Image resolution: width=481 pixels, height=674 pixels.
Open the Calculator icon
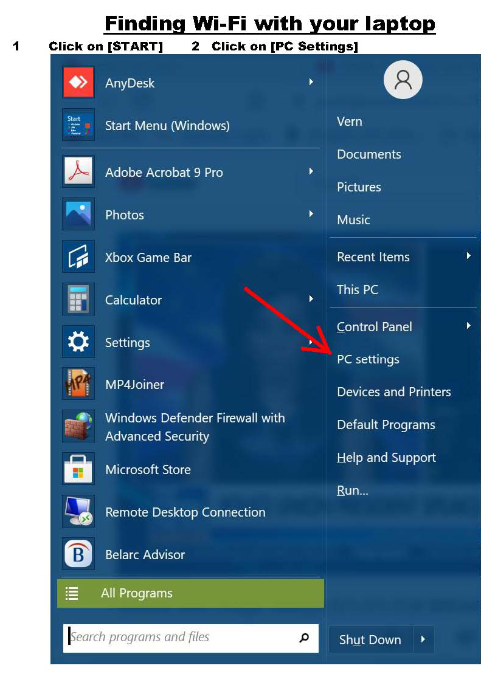[x=78, y=300]
